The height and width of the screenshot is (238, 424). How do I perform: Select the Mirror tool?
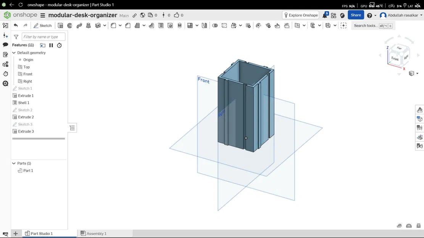(204, 26)
